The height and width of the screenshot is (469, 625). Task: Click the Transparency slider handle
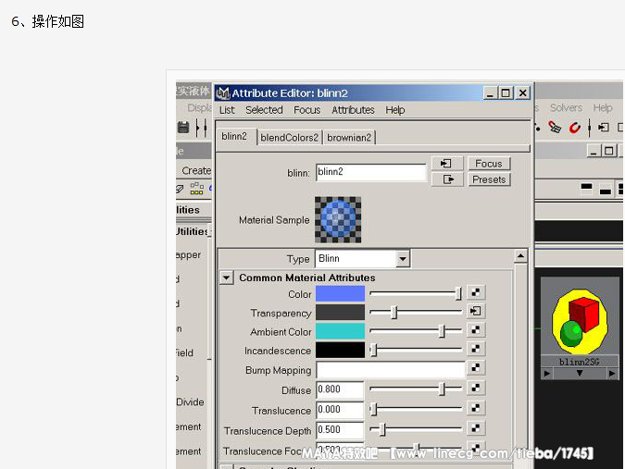394,312
